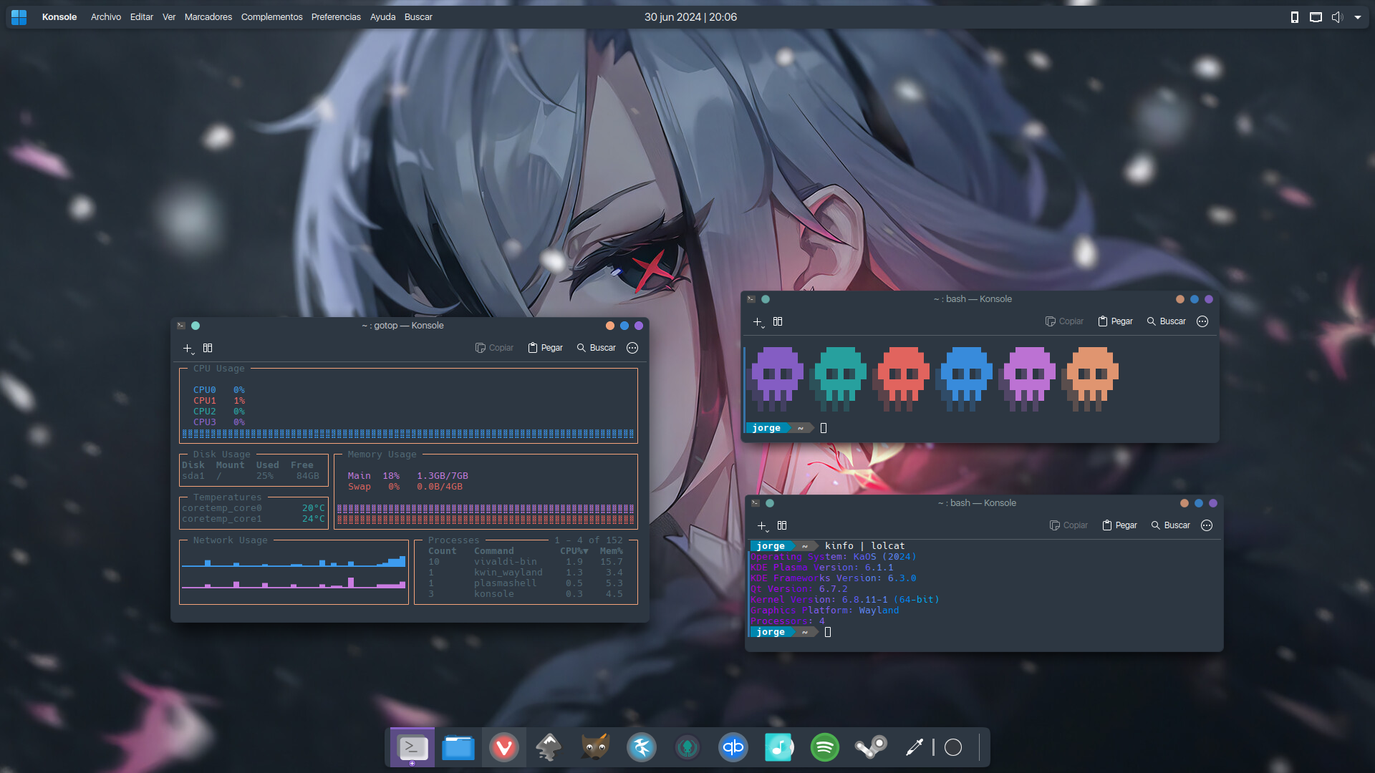The height and width of the screenshot is (773, 1375).
Task: Click the circle color swatch in dock
Action: tap(953, 748)
